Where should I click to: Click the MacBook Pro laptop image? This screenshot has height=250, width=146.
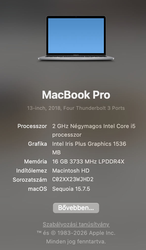76,38
